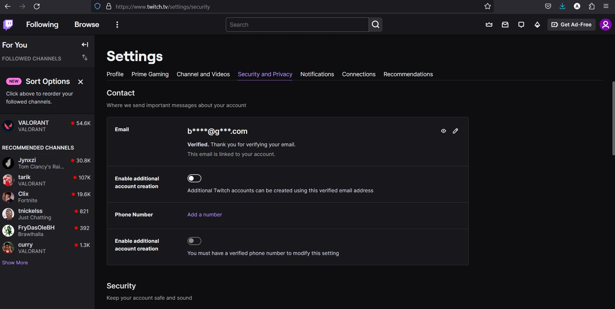
Task: Click the Jynxzi channel avatar
Action: coord(8,163)
